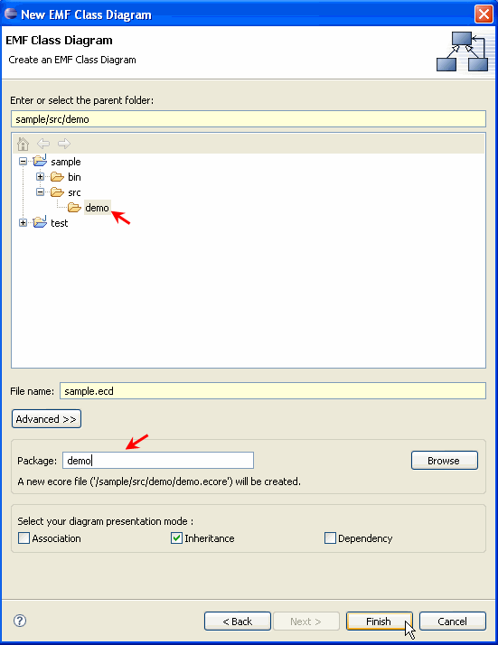498x645 pixels.
Task: Enable the Dependency checkbox
Action: point(330,538)
